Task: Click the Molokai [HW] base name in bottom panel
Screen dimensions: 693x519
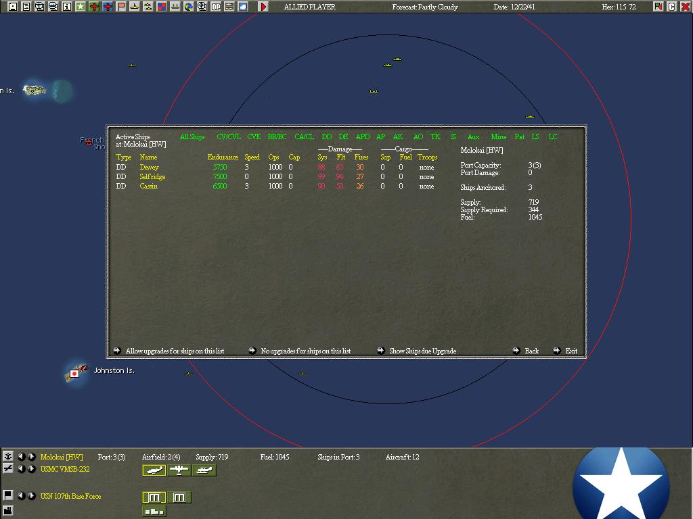Action: coord(62,457)
